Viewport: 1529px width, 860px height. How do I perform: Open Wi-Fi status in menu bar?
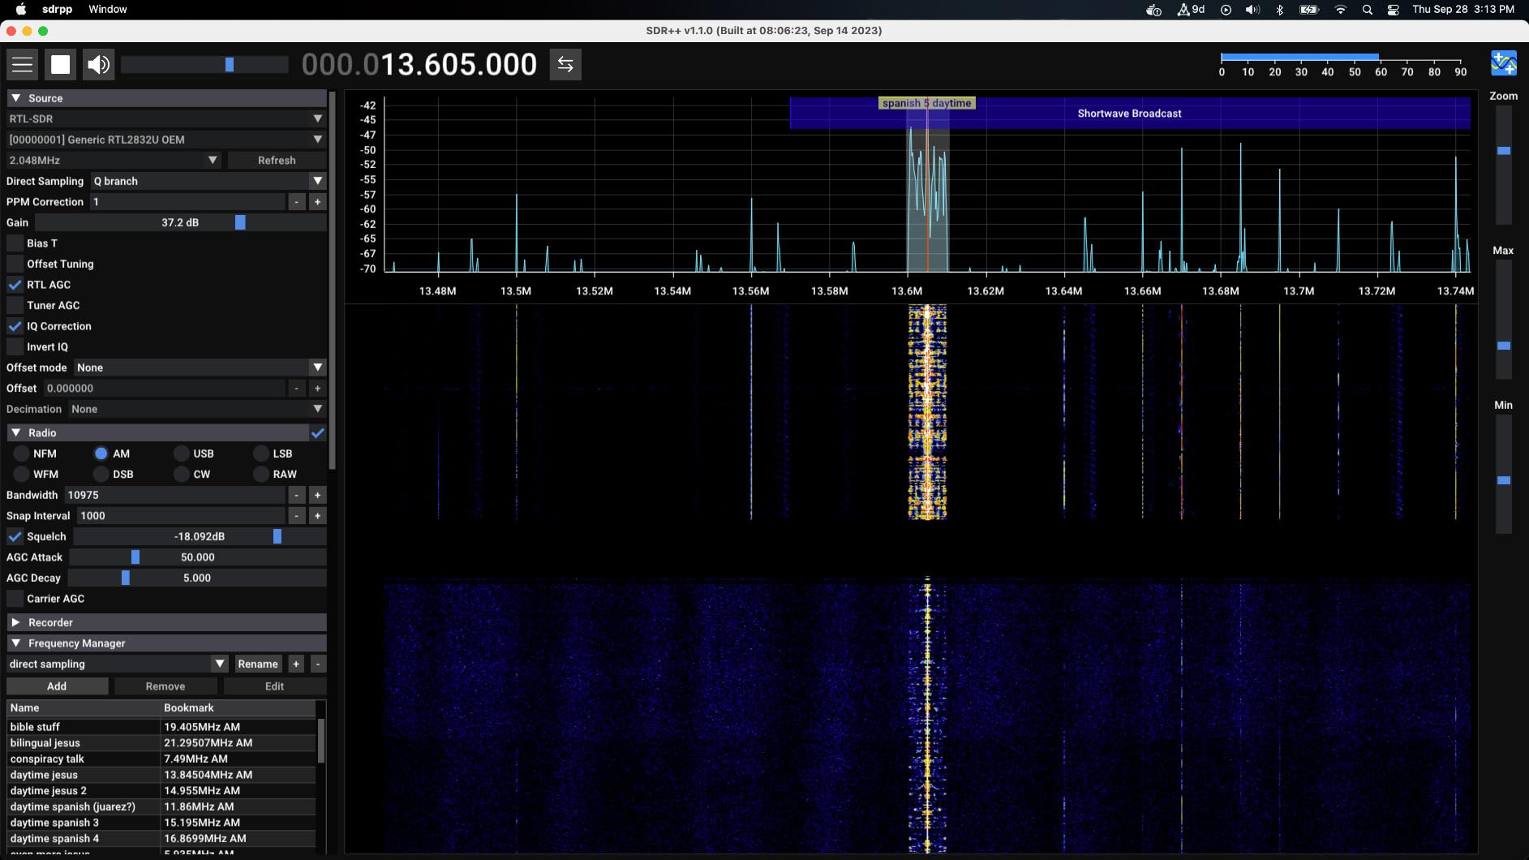pos(1340,10)
